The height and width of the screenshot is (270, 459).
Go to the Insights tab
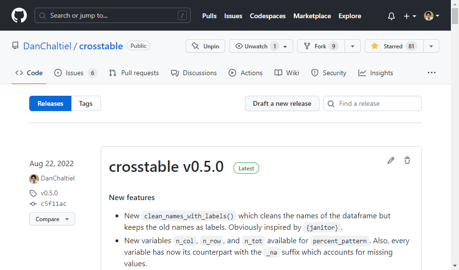pyautogui.click(x=376, y=73)
